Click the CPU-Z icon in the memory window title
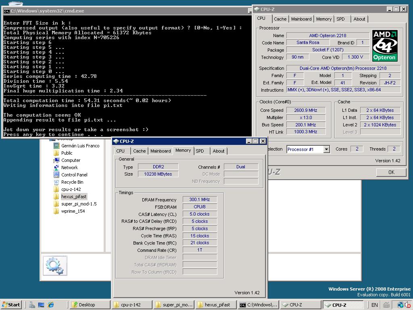 point(116,141)
